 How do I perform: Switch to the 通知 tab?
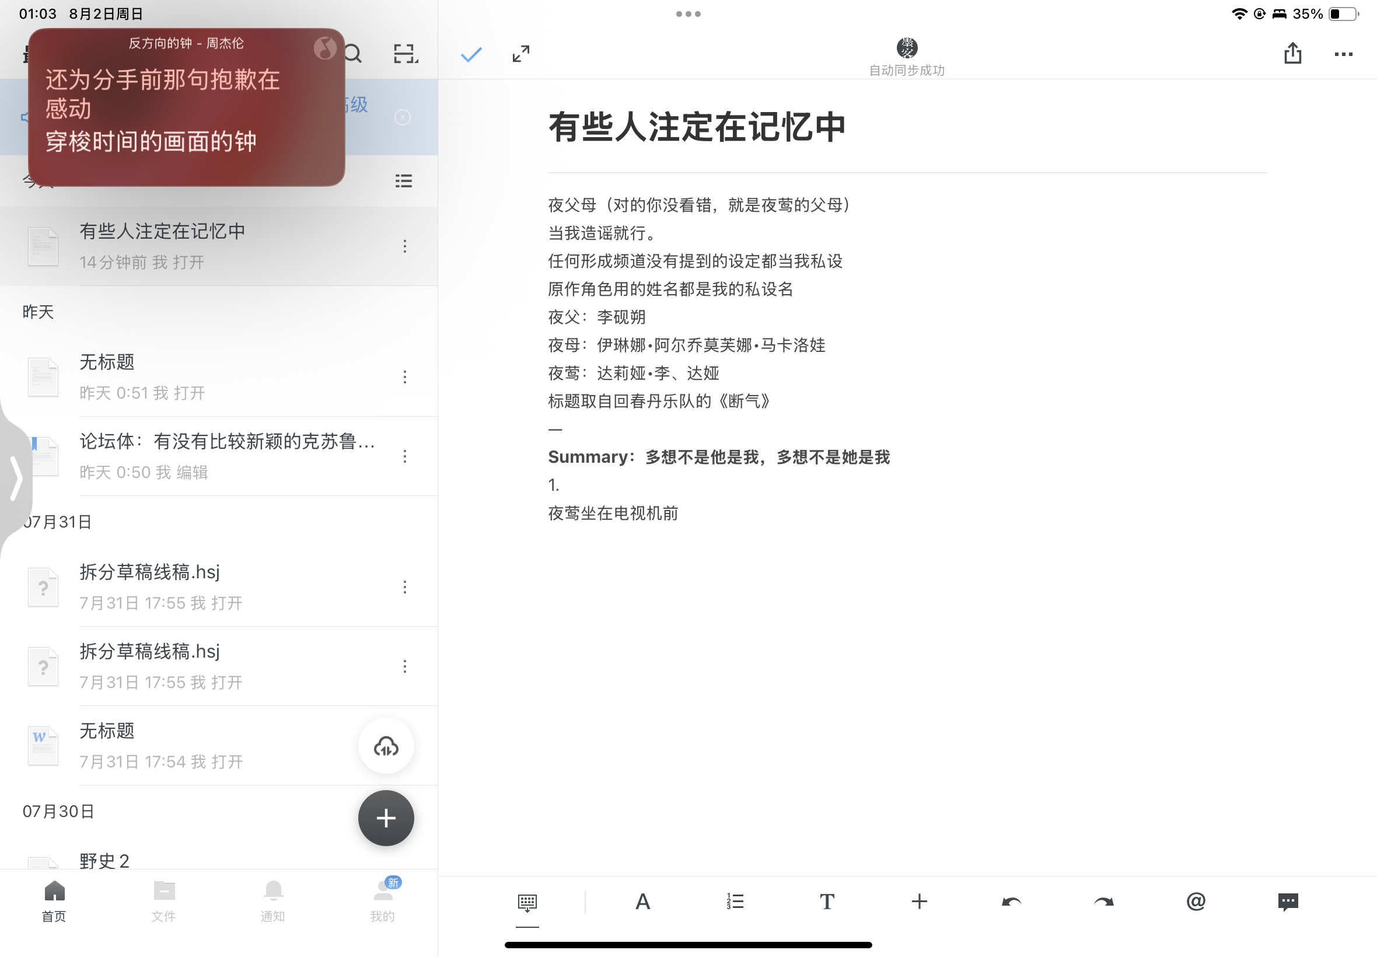pyautogui.click(x=272, y=901)
